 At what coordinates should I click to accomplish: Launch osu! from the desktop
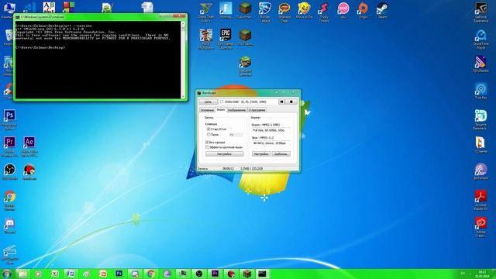(x=343, y=10)
